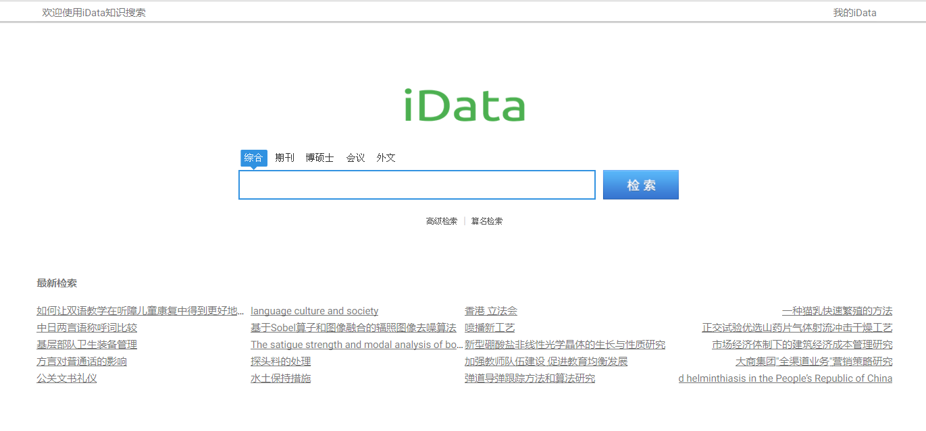Viewport: 926px width, 431px height.
Task: Select the 综合 search tab
Action: tap(253, 158)
